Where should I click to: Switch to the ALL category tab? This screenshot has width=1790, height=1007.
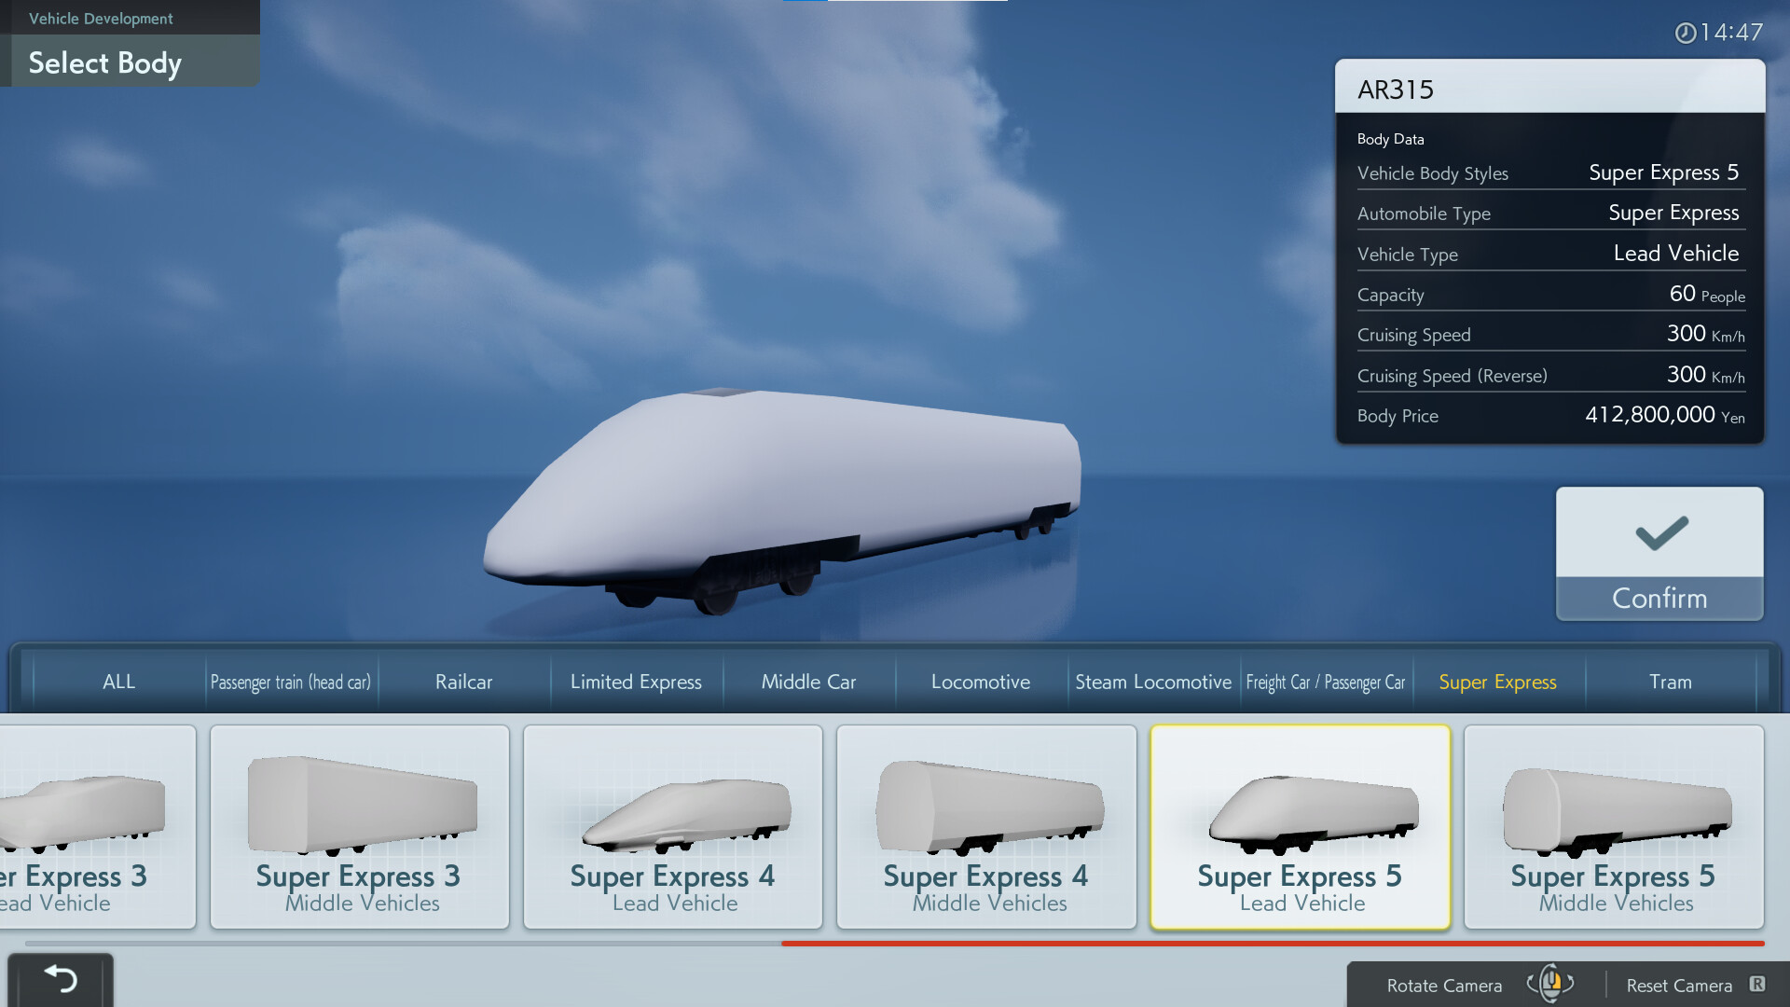117,682
